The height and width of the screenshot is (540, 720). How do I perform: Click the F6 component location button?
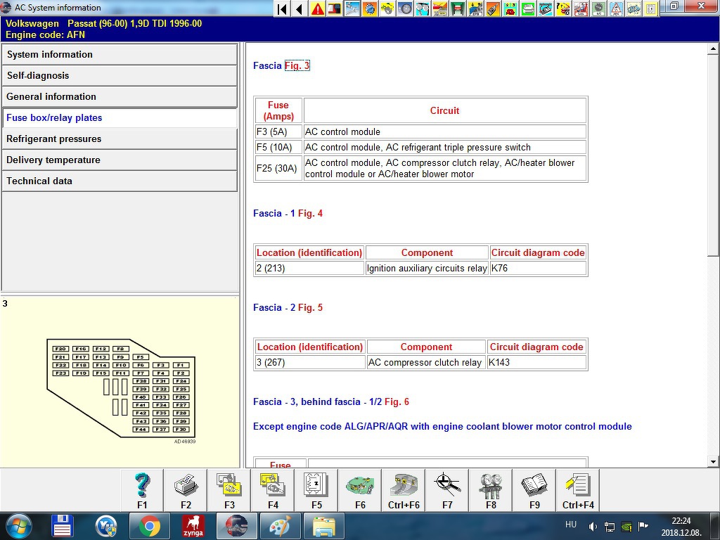360,490
